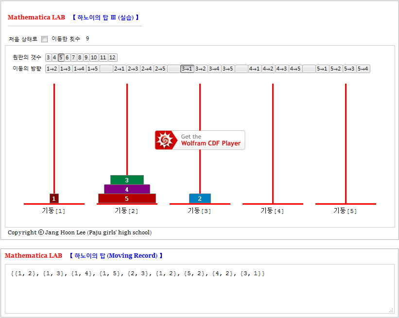Tick the 처음 상태로 reset checkbox

click(x=45, y=39)
